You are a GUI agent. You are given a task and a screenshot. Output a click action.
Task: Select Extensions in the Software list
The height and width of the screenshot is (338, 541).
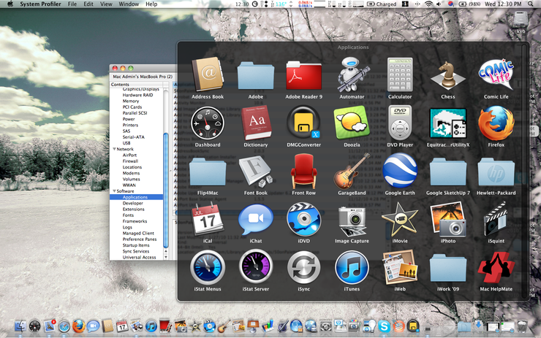pos(134,209)
